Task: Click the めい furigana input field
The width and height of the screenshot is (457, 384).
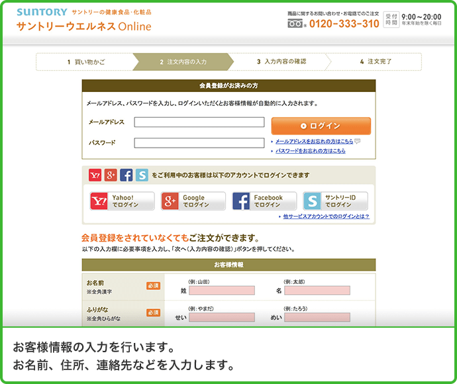Action: 317,317
